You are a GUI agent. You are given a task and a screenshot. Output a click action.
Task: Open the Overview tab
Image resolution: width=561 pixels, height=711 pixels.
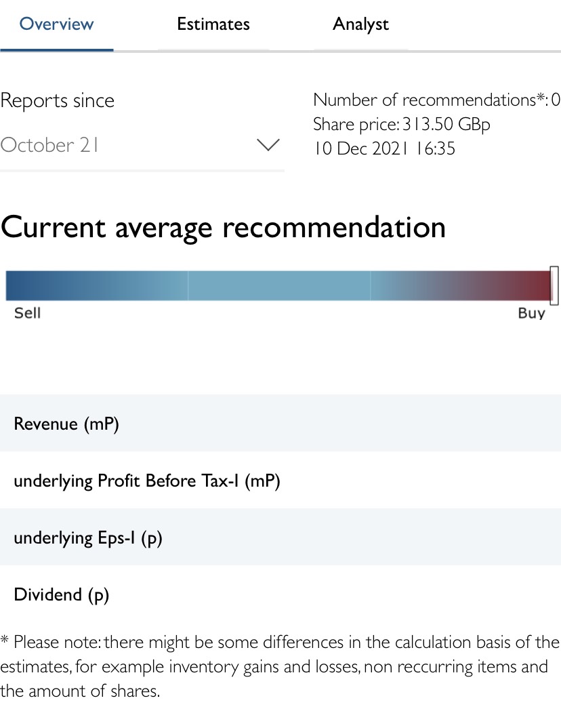(x=57, y=24)
